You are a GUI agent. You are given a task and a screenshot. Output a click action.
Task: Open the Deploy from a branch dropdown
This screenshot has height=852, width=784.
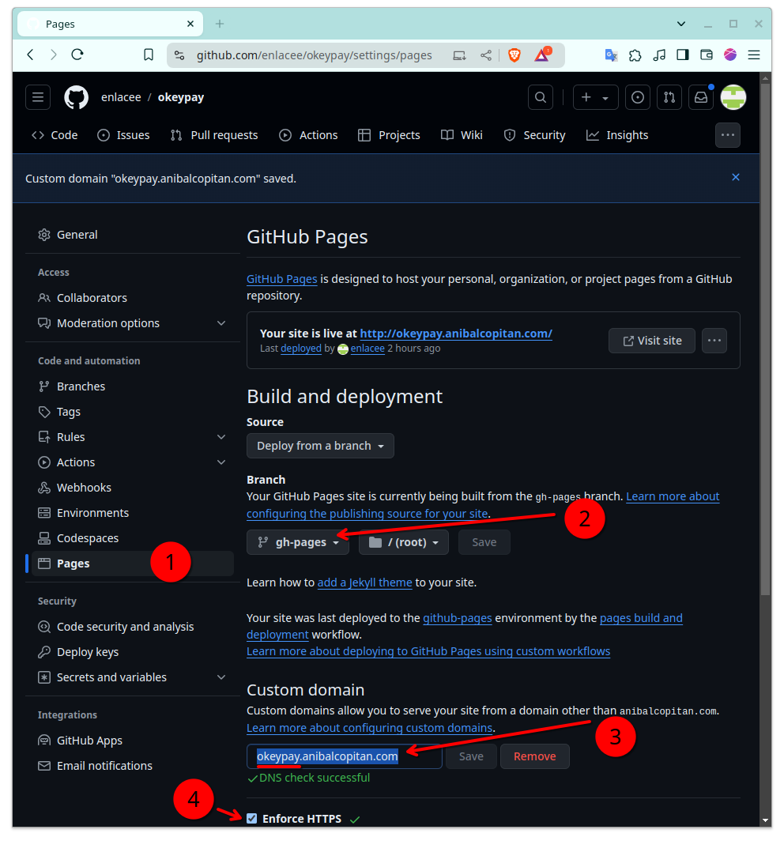(320, 446)
